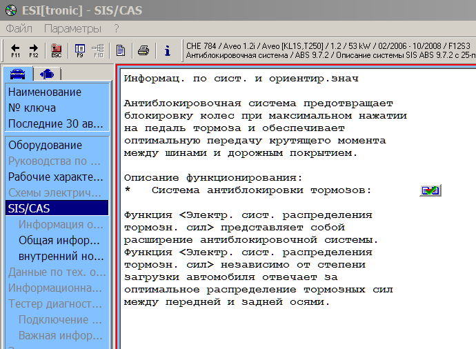The width and height of the screenshot is (476, 349).
Task: Click the CHE 784 / Aveo 1.2i vehicle line
Action: [328, 46]
